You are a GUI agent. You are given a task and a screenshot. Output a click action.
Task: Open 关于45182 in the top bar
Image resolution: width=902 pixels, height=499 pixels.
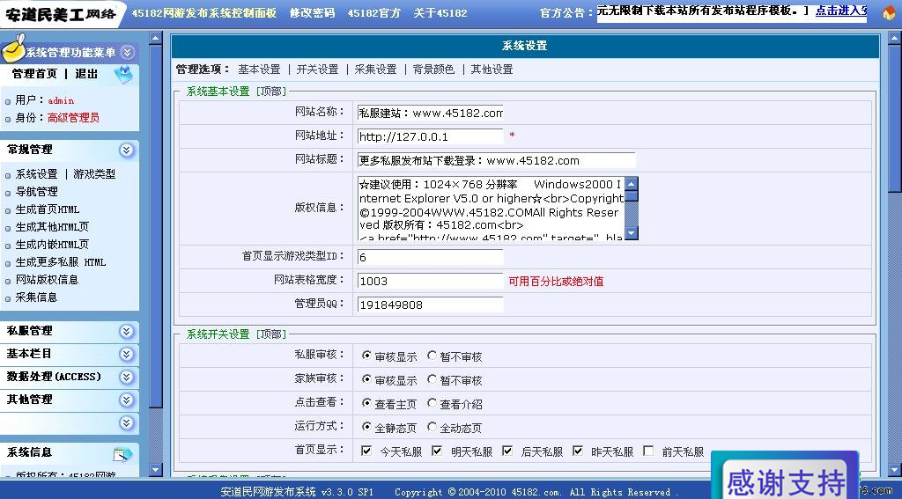pos(440,12)
